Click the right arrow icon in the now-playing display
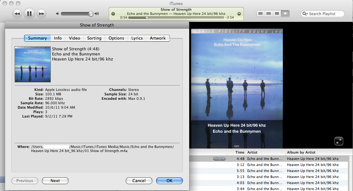Image resolution: width=353 pixels, height=191 pixels. point(239,14)
